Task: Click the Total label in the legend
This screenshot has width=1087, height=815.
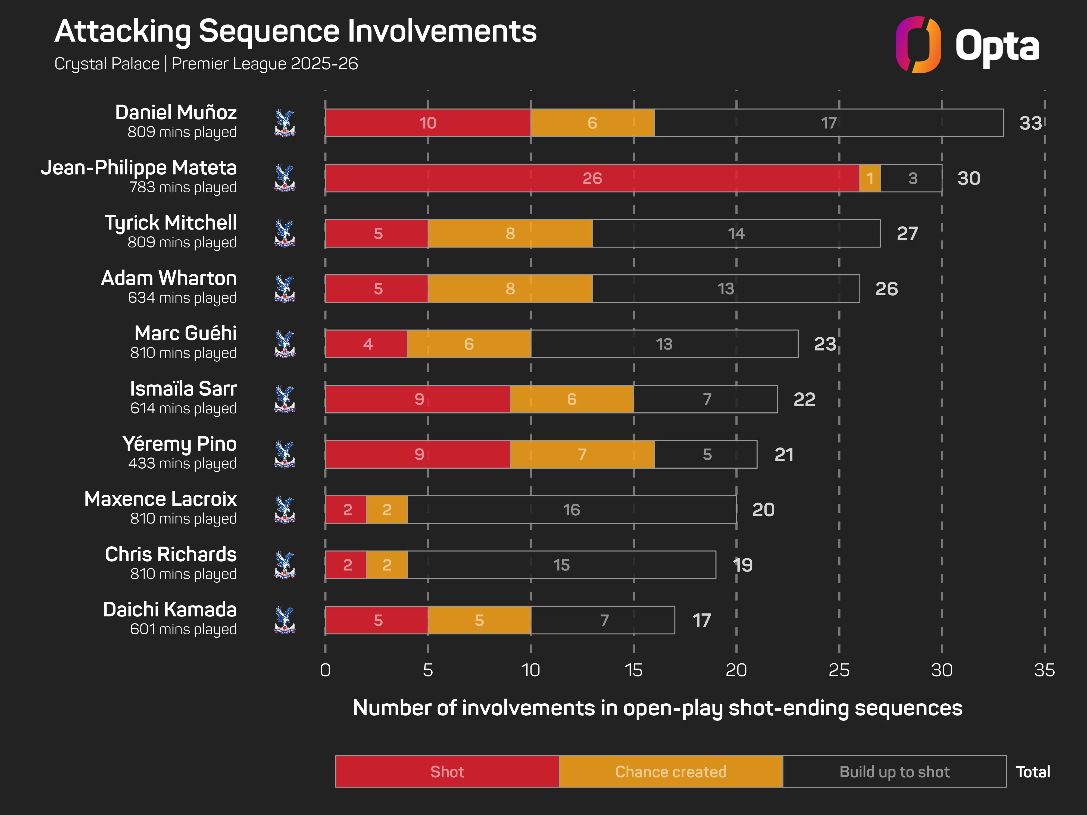Action: [1033, 771]
